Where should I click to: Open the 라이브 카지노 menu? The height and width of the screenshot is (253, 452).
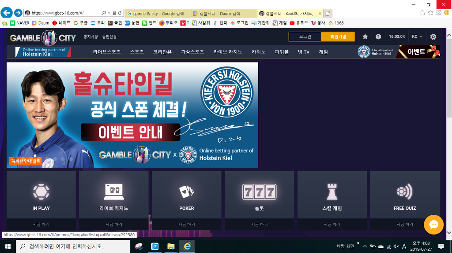[x=228, y=52]
